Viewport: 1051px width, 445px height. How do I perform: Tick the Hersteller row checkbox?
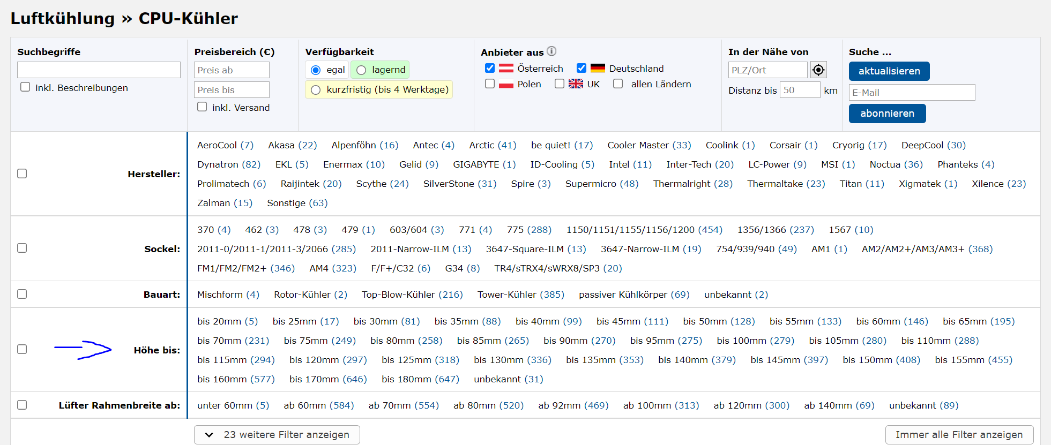(x=22, y=174)
